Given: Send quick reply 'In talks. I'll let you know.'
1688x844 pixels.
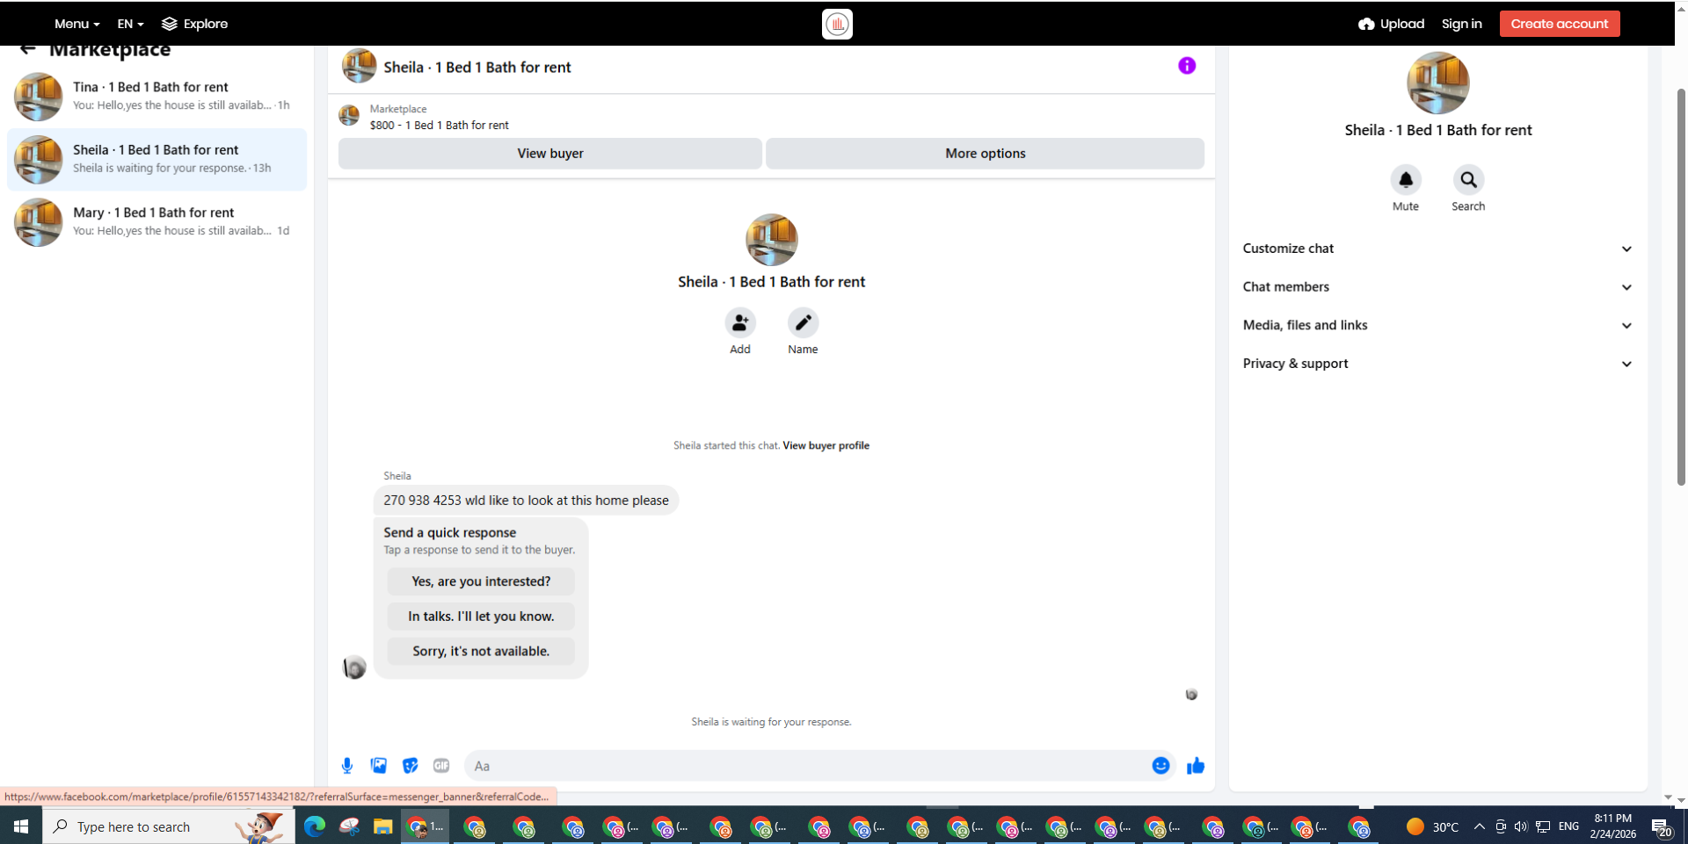Looking at the screenshot, I should (x=481, y=617).
